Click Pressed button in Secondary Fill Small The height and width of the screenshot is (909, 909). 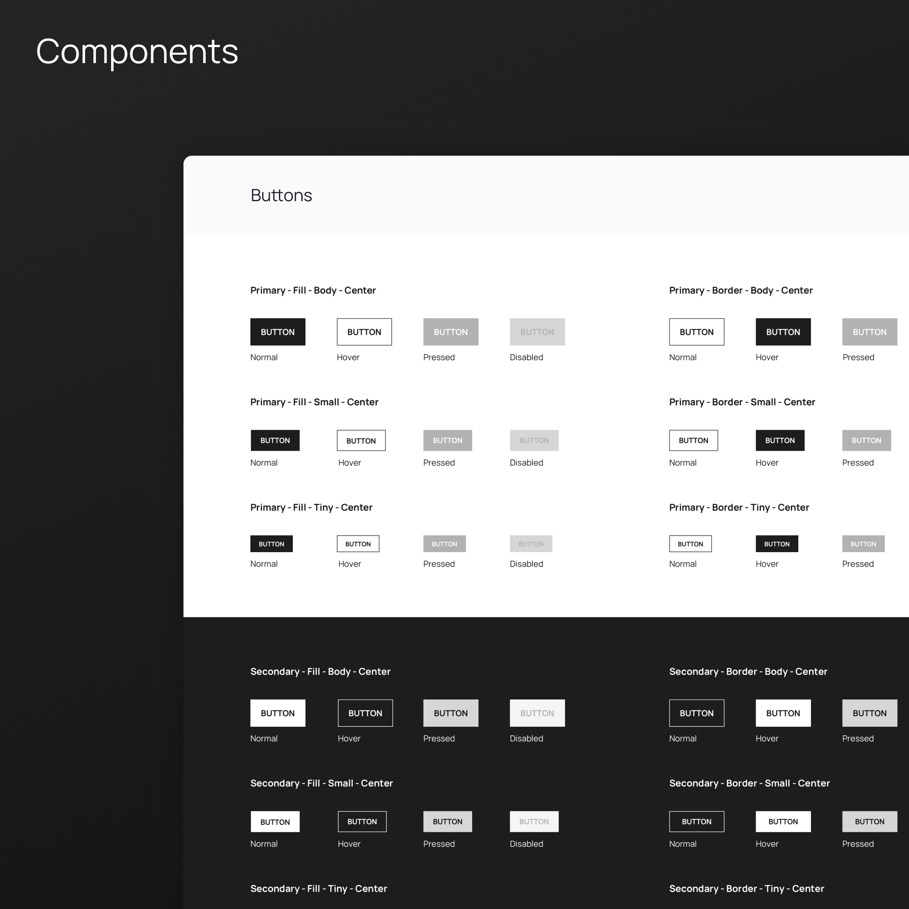pos(447,821)
